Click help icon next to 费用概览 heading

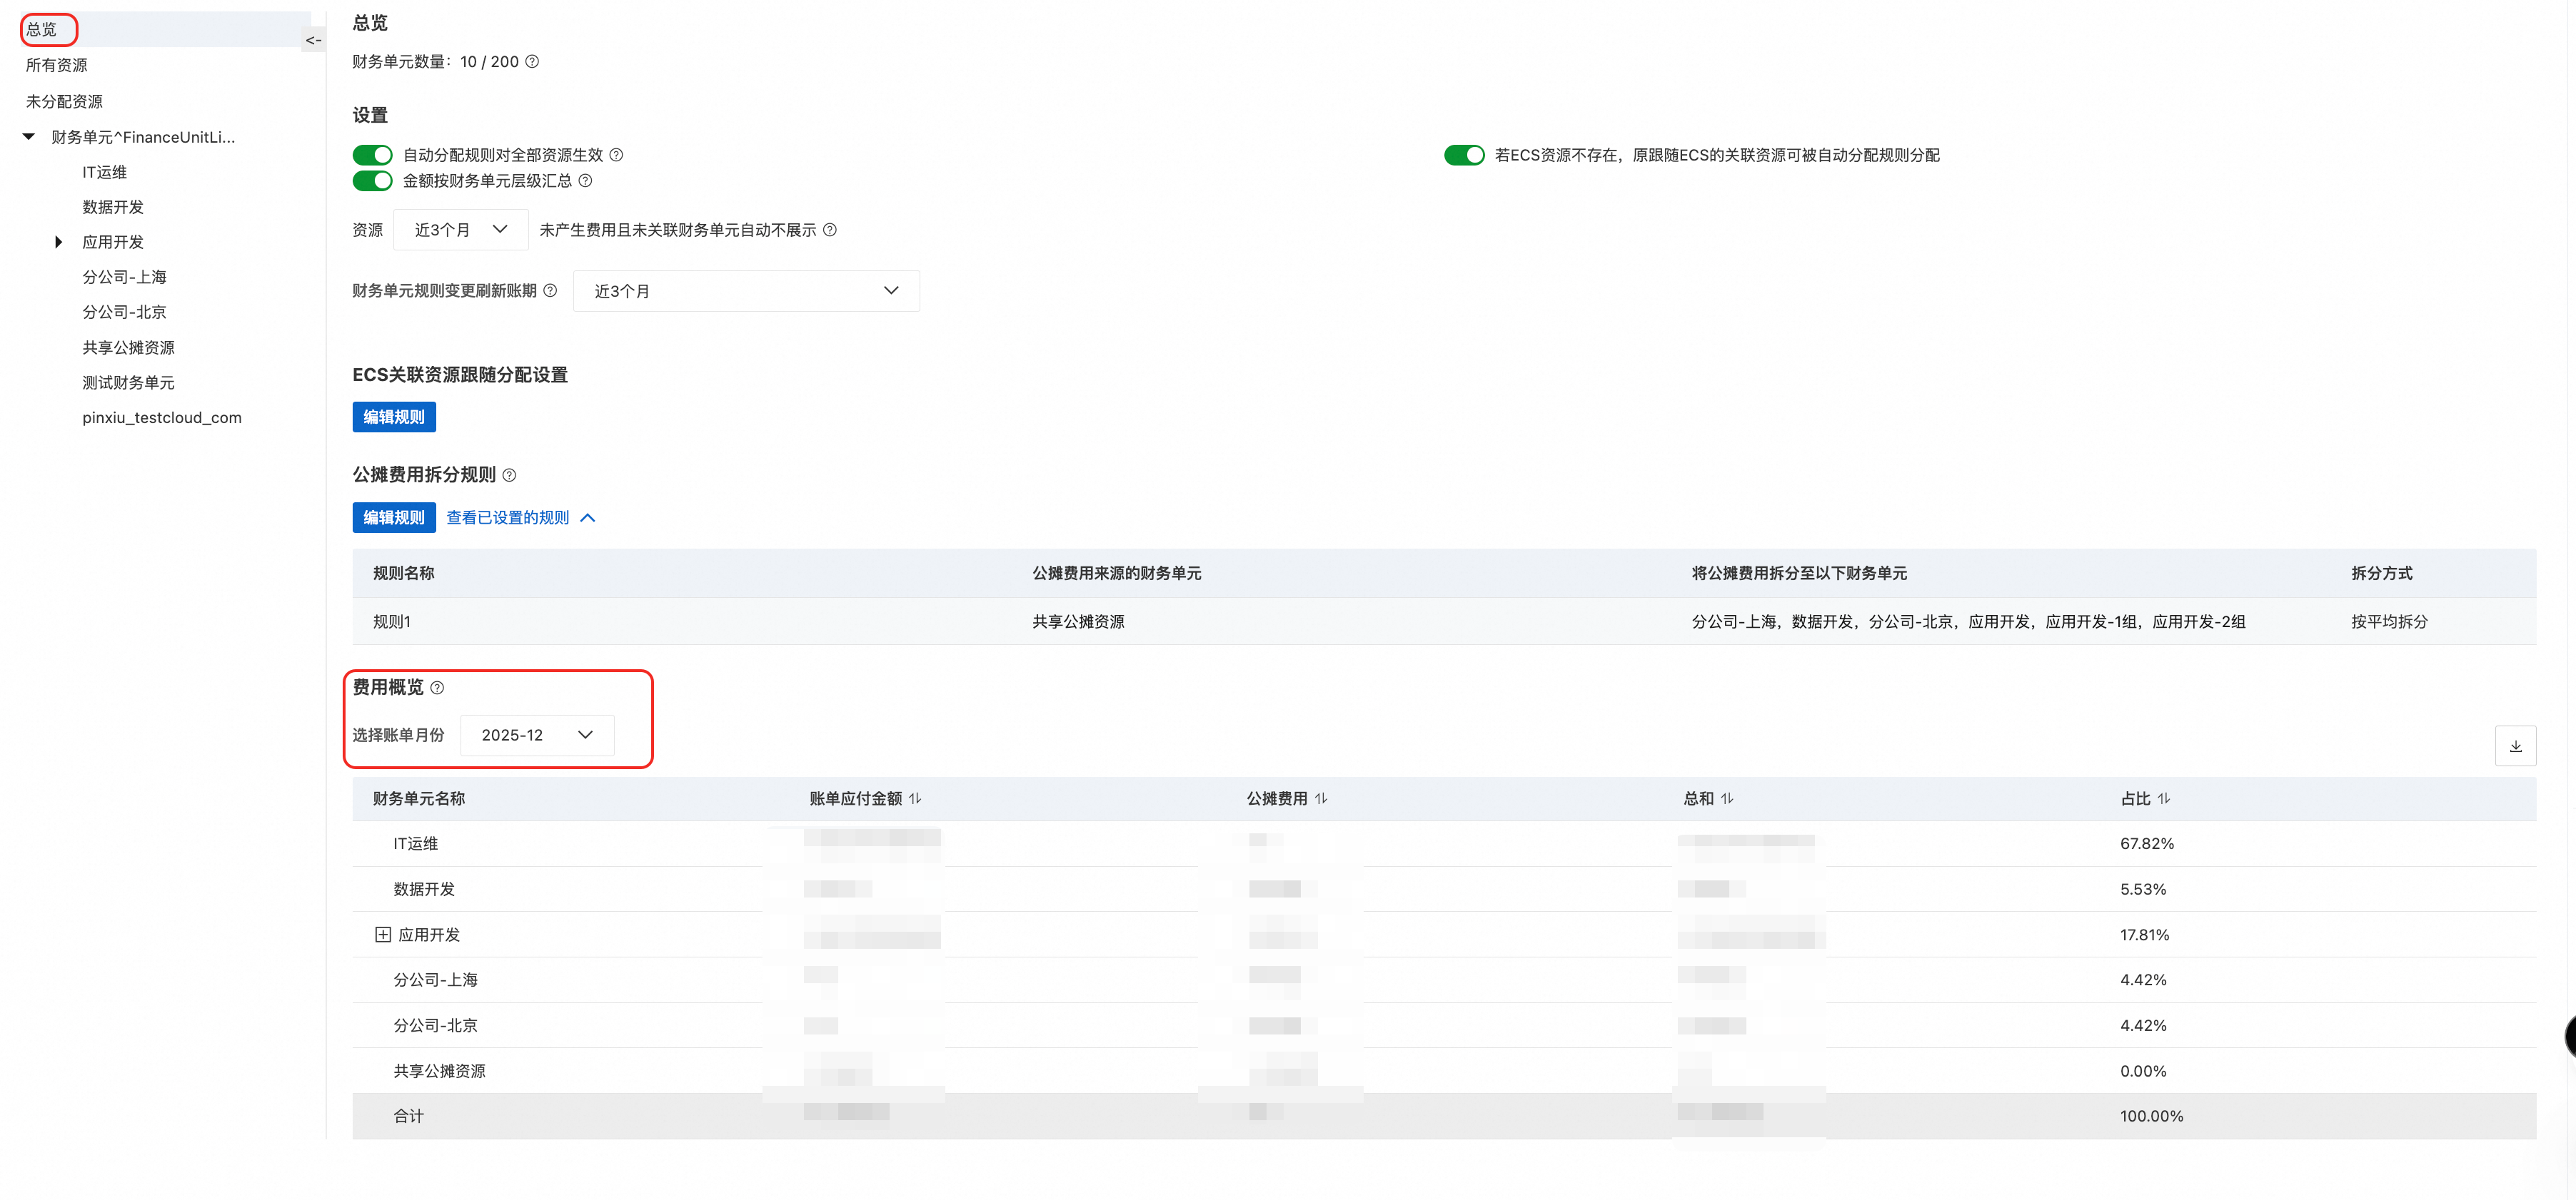tap(437, 688)
